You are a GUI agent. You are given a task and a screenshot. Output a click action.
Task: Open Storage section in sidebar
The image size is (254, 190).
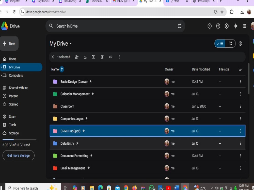[x=14, y=133]
